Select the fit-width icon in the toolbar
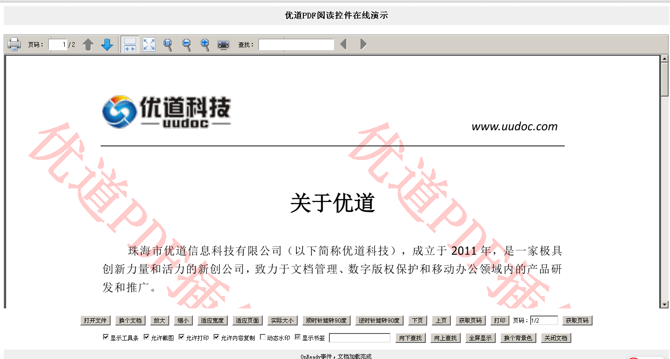670x359 pixels. coord(130,44)
